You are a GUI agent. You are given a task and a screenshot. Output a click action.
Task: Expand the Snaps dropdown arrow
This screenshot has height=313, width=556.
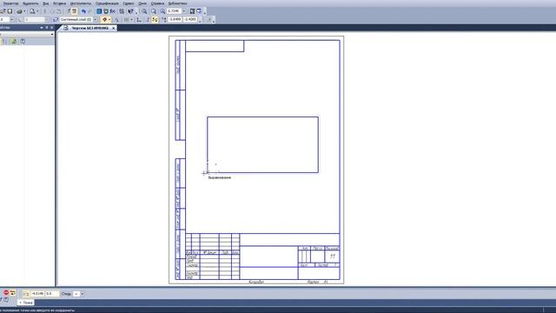pos(109,19)
